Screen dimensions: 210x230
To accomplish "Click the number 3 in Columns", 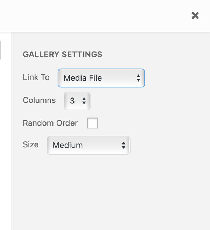I will [x=72, y=101].
